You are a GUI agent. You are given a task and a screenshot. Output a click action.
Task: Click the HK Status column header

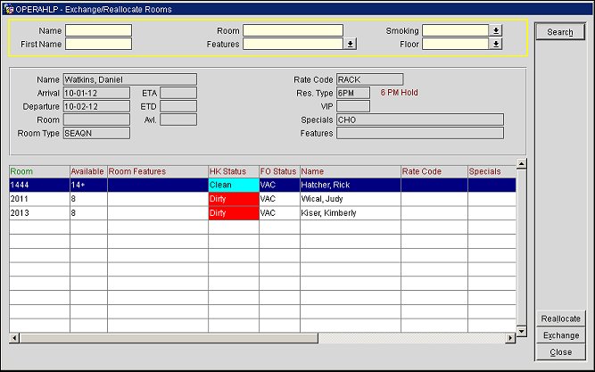click(x=232, y=170)
